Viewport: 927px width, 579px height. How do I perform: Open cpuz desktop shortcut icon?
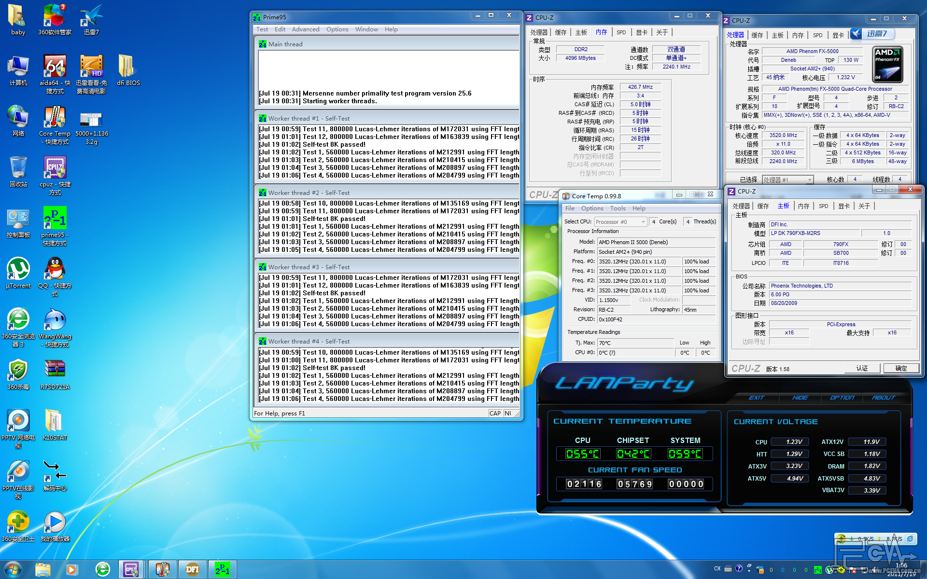tap(55, 176)
